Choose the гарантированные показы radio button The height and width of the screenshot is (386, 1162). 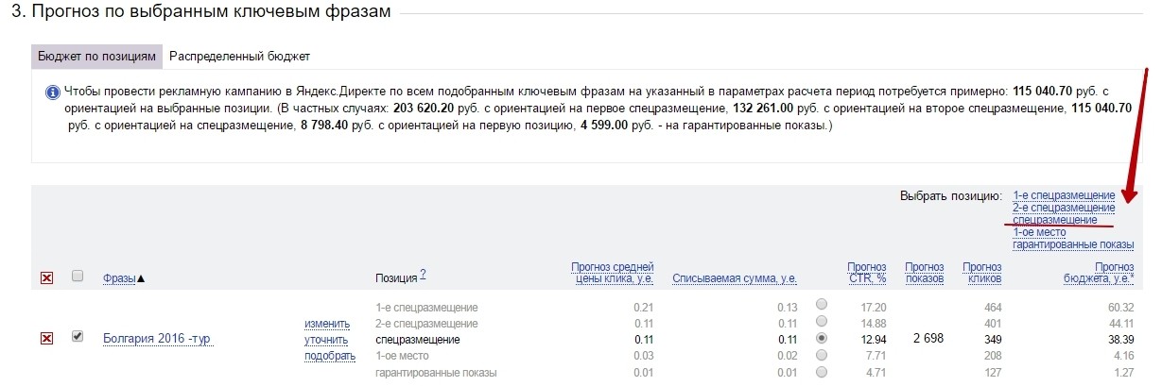coord(821,371)
